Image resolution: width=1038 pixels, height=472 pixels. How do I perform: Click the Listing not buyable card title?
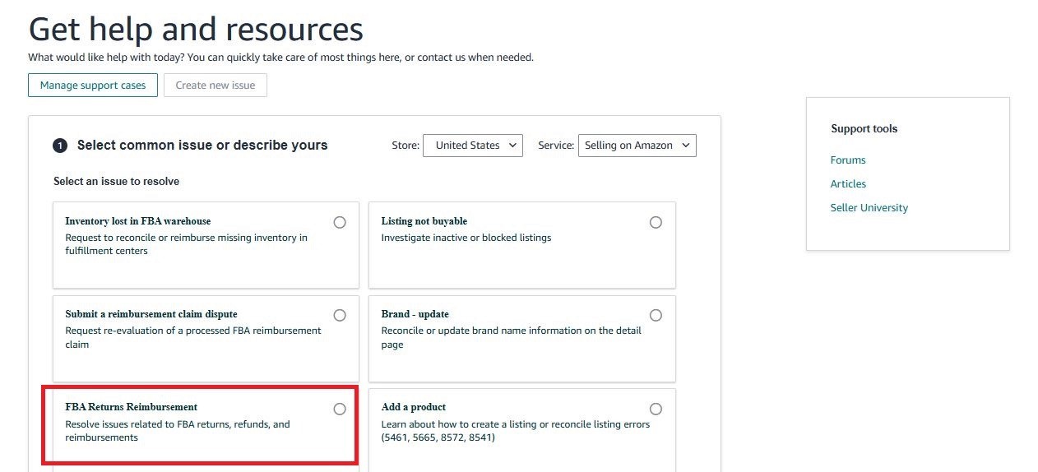pyautogui.click(x=424, y=221)
